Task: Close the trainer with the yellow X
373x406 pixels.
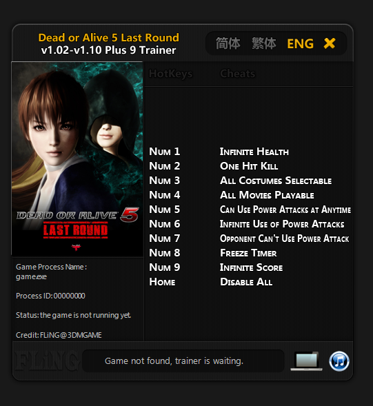Action: pos(330,43)
